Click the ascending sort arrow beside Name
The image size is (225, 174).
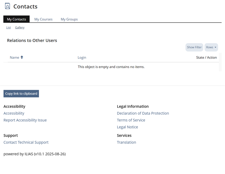point(22,57)
